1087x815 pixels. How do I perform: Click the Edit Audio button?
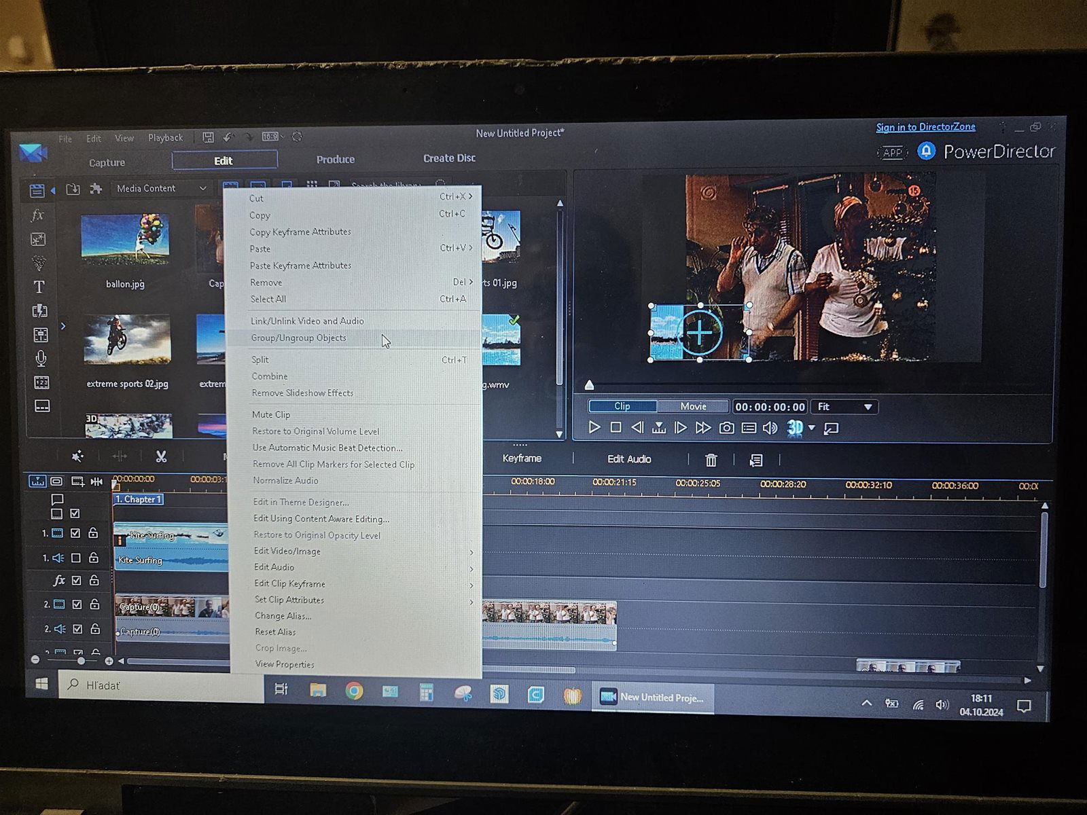point(629,459)
